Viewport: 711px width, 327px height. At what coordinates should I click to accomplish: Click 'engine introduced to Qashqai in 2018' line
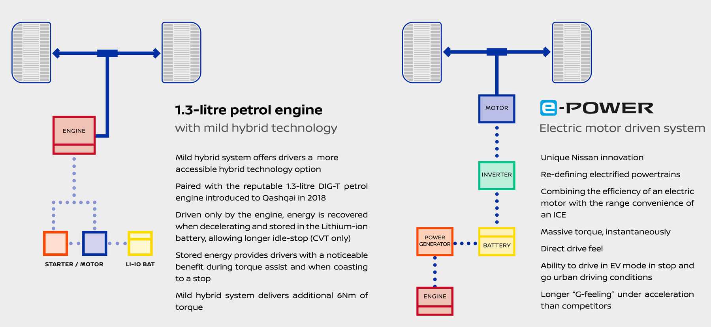[x=250, y=198]
